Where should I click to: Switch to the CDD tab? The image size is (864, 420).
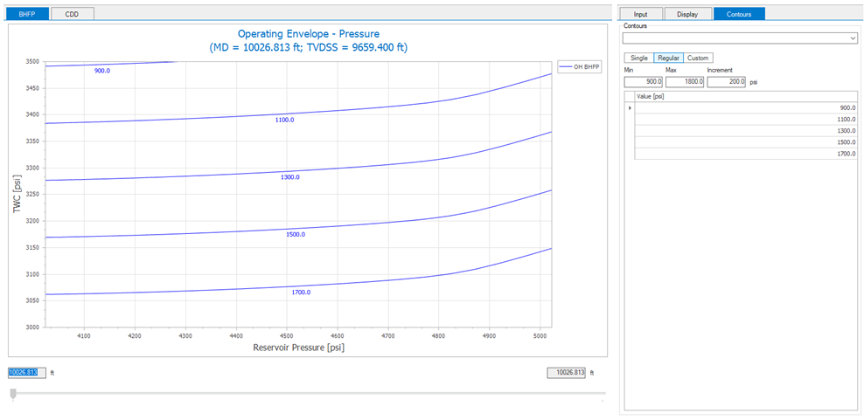click(72, 14)
